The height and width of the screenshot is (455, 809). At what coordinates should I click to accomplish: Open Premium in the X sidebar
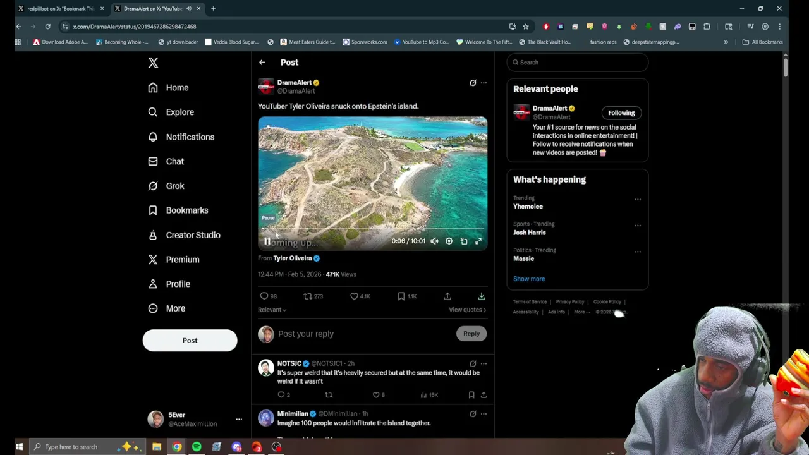click(173, 259)
